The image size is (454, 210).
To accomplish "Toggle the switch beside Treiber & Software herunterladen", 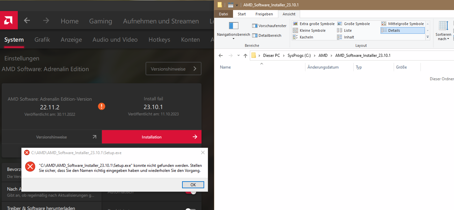I will (x=190, y=209).
